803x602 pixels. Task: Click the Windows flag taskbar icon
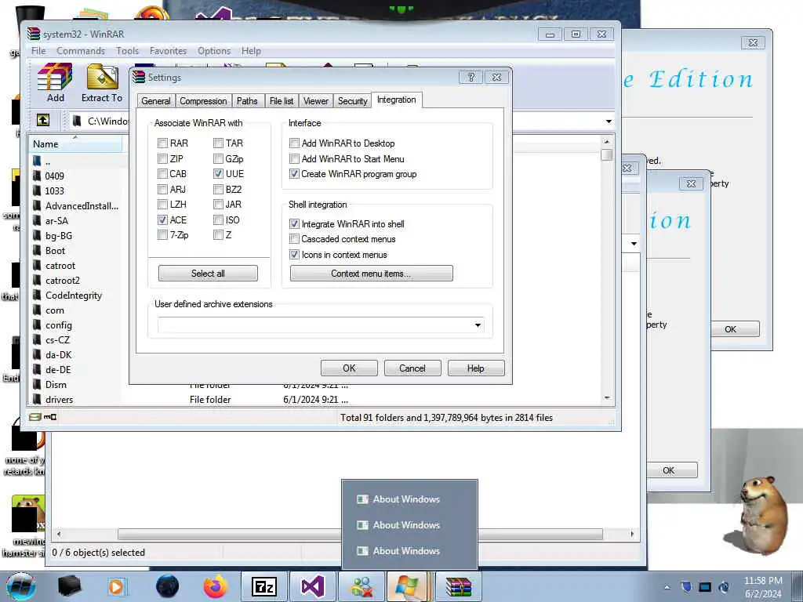[407, 586]
